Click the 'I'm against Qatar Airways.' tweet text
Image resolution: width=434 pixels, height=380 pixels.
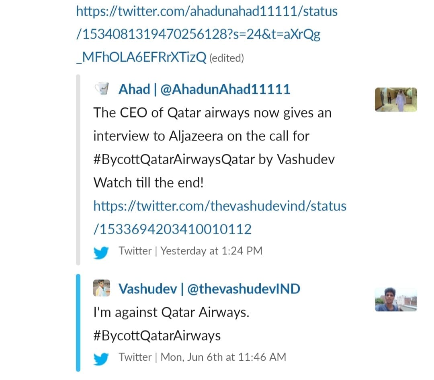(x=171, y=313)
